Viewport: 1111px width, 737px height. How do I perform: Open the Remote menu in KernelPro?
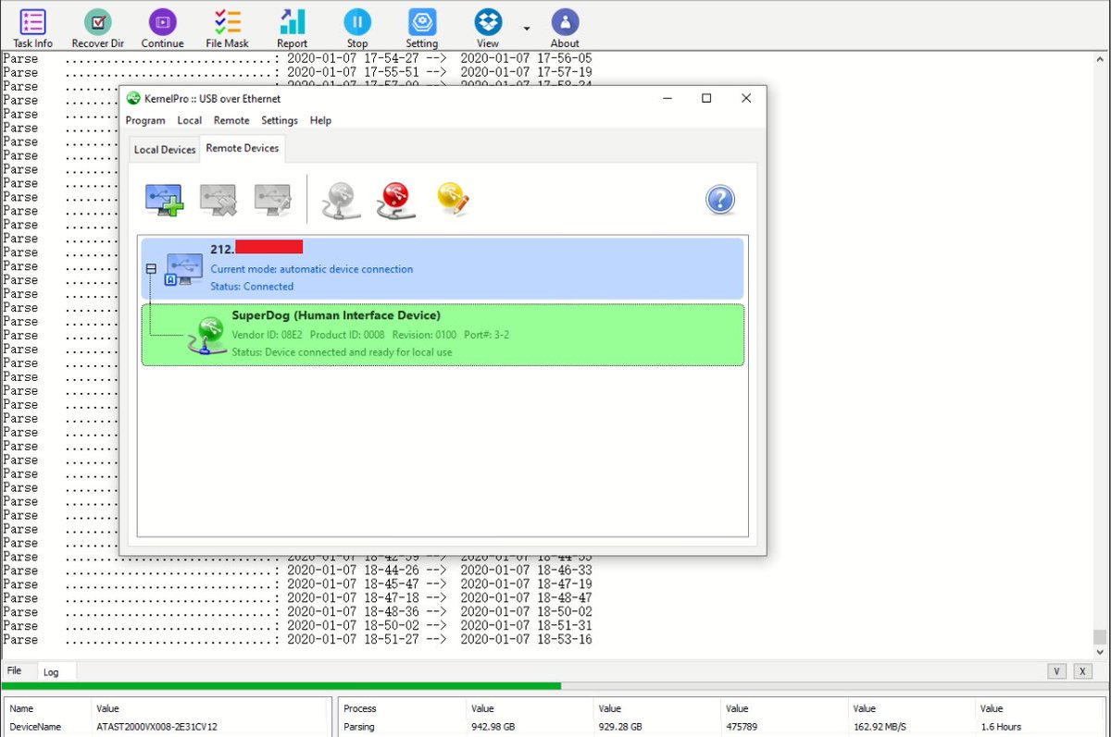231,120
